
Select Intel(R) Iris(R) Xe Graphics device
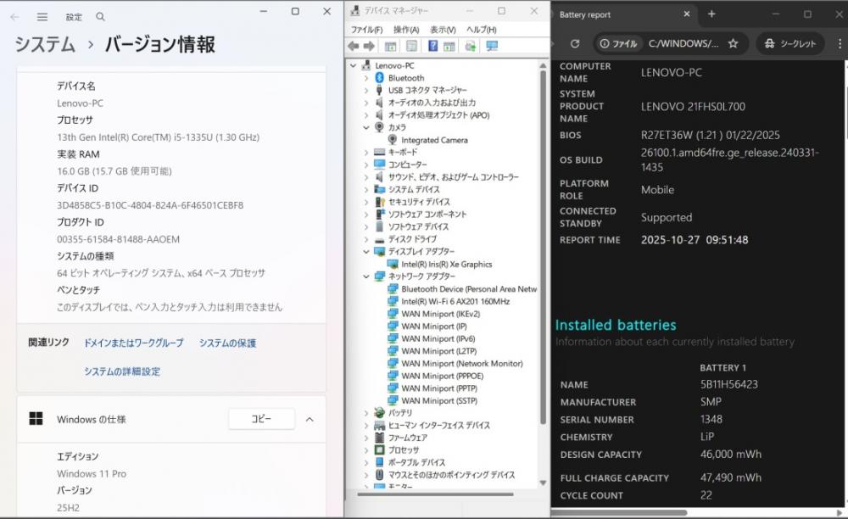446,265
